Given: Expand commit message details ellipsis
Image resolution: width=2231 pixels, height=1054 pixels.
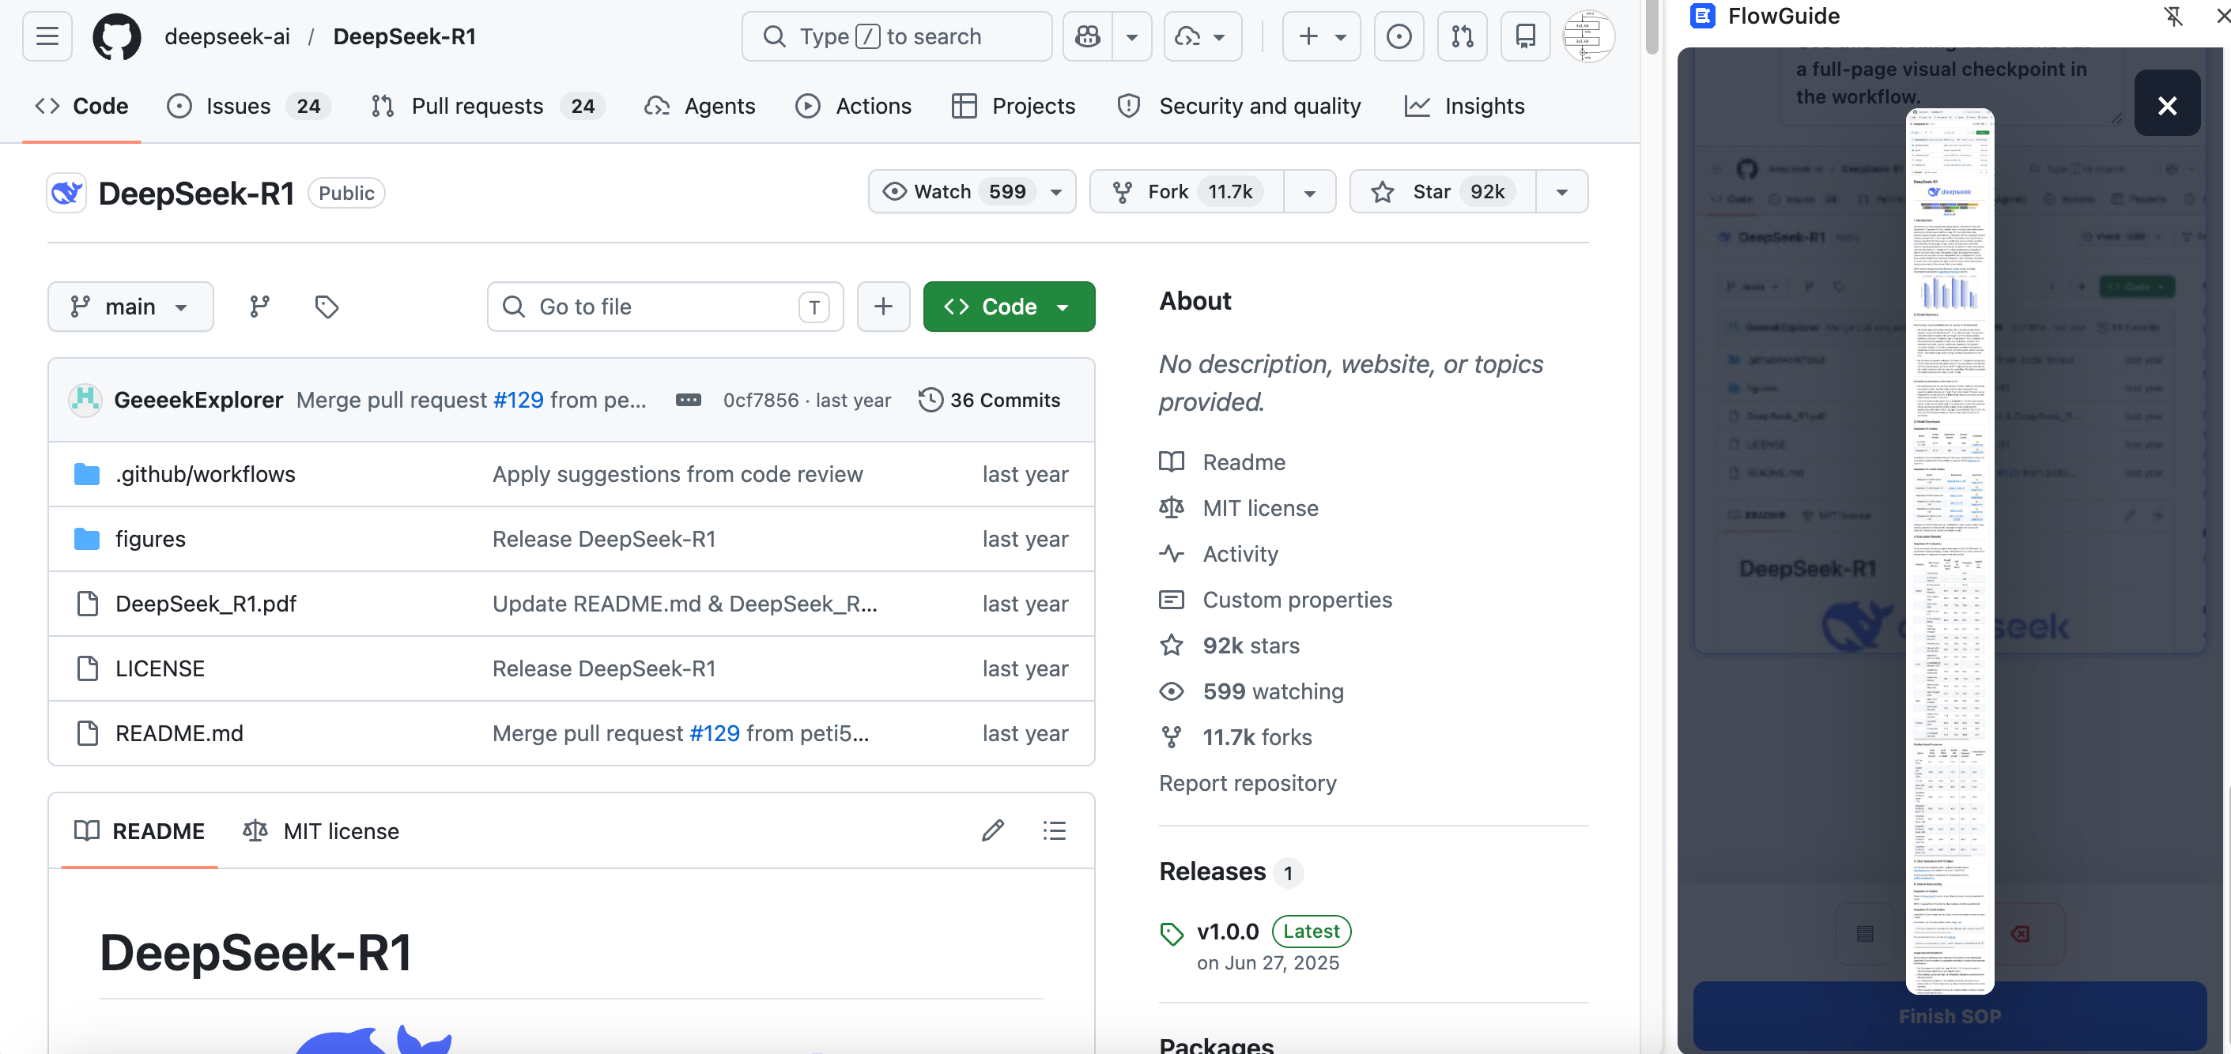Looking at the screenshot, I should point(689,400).
